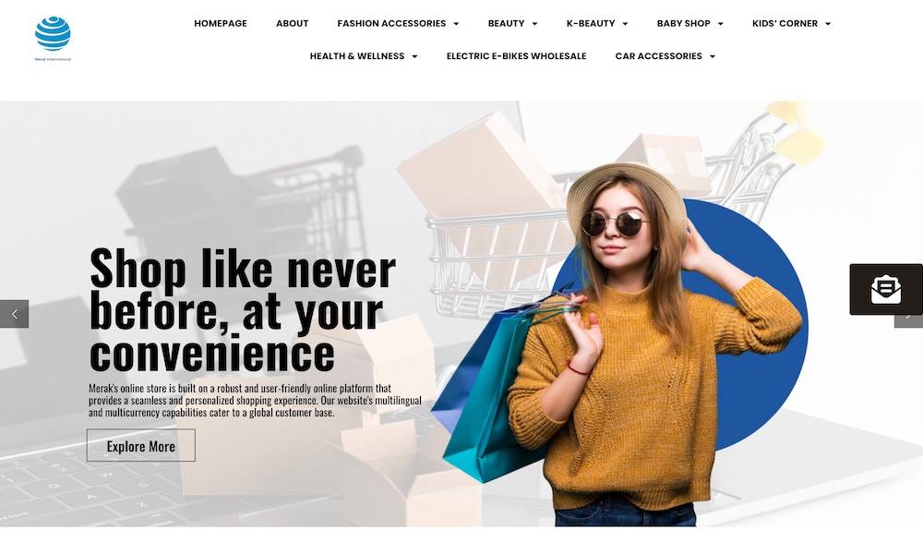Open the Kids' Corner dropdown arrow
Image resolution: width=923 pixels, height=554 pixels.
point(828,24)
